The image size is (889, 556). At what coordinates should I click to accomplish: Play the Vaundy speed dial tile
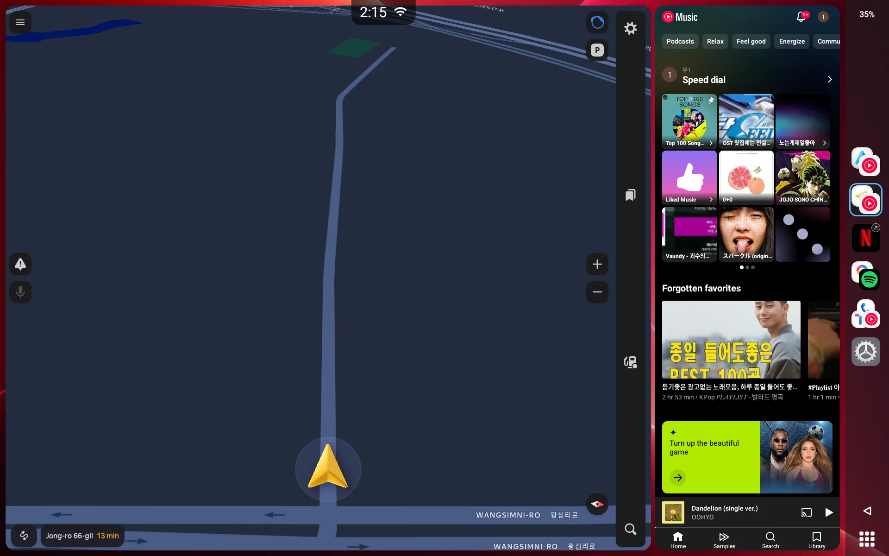tap(689, 234)
